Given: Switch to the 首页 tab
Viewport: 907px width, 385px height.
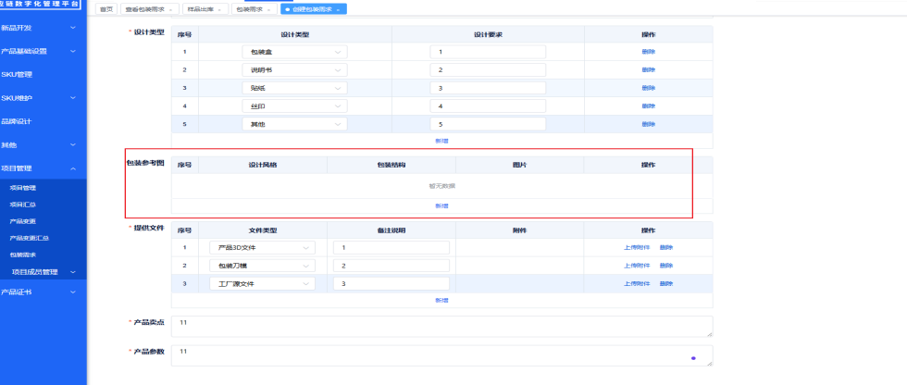Looking at the screenshot, I should pyautogui.click(x=106, y=9).
